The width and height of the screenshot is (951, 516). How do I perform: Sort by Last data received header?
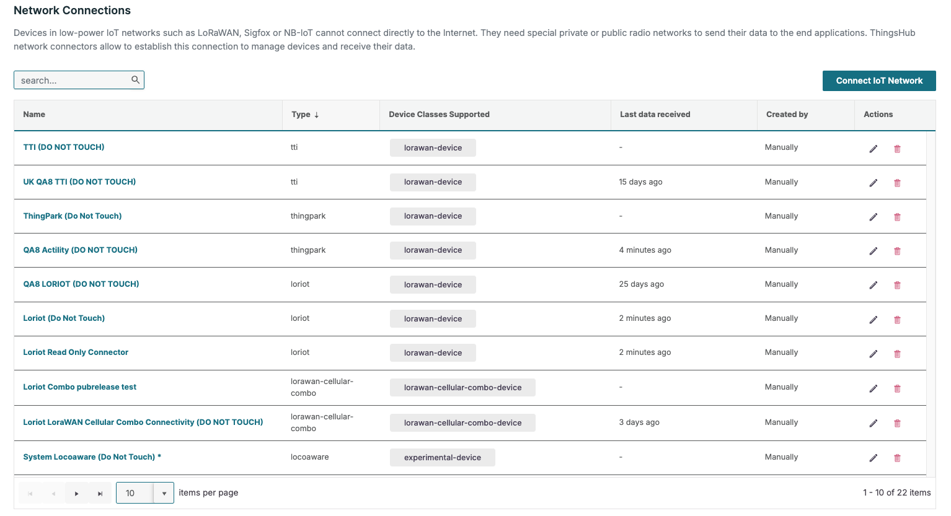click(655, 115)
